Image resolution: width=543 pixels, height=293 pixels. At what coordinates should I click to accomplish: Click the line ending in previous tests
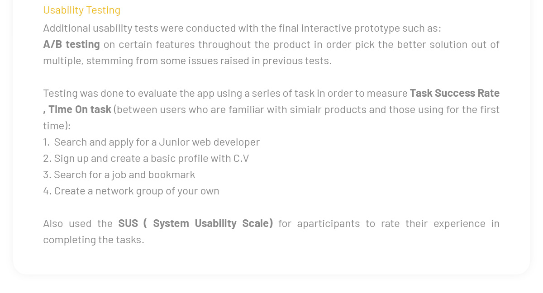(x=187, y=61)
